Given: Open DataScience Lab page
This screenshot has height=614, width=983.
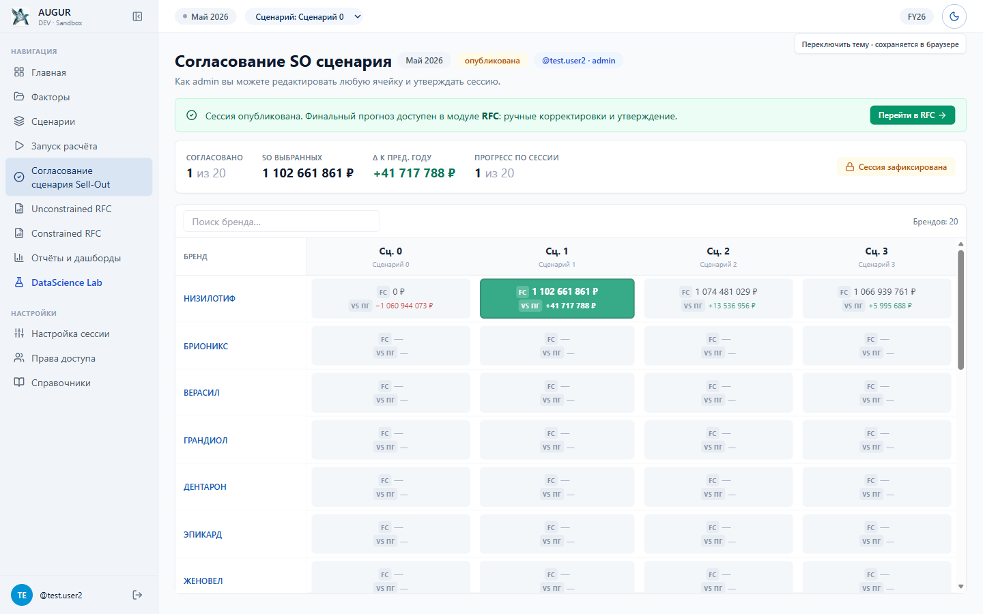Looking at the screenshot, I should [x=79, y=282].
